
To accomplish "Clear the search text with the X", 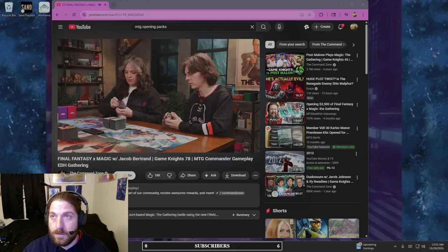I will (252, 27).
